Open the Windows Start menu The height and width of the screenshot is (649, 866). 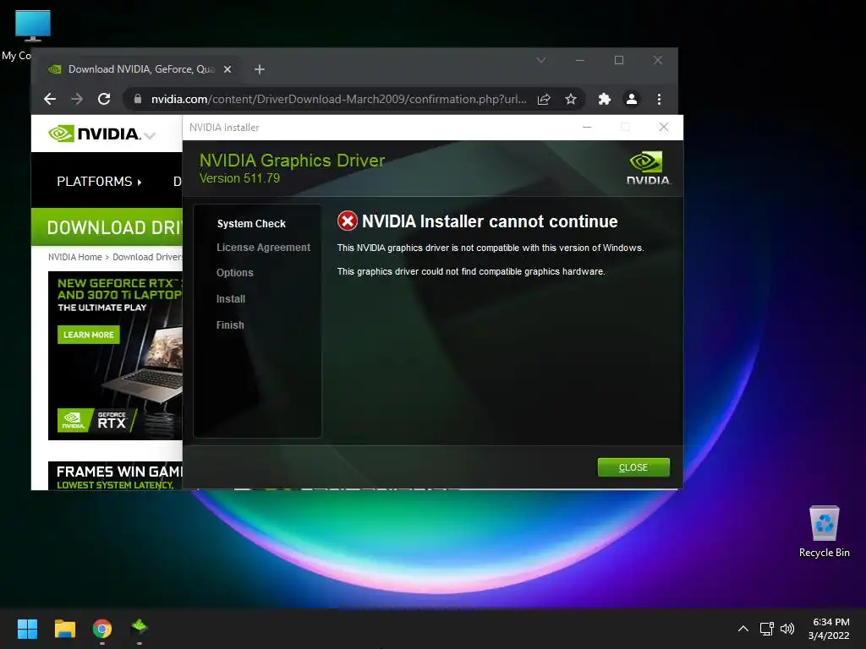coord(27,629)
